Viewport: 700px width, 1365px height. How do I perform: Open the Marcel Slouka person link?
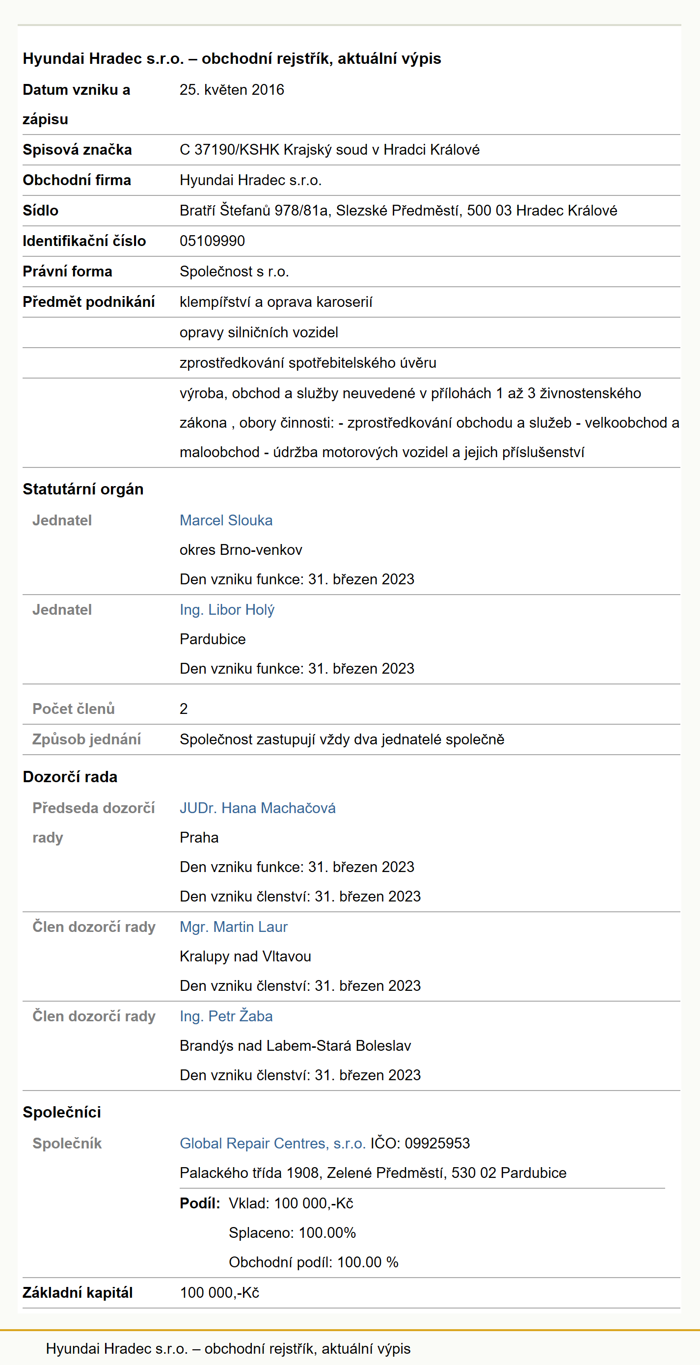coord(226,520)
